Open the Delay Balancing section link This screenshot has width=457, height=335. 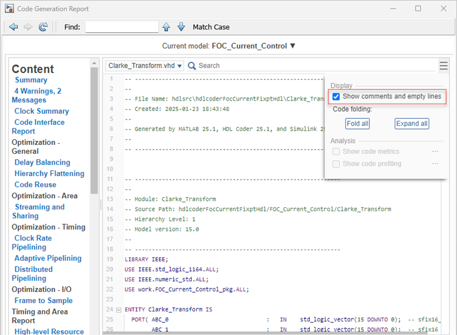42,162
